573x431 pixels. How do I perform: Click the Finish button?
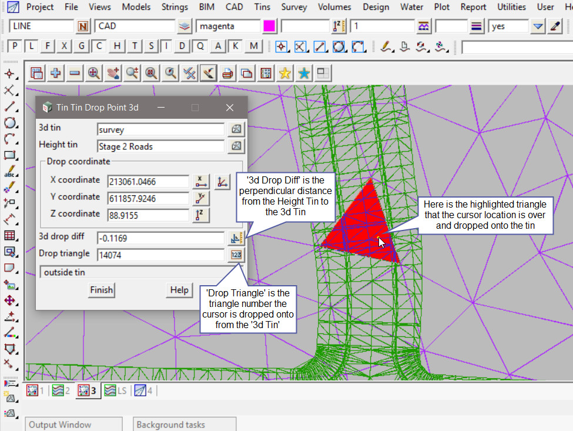click(x=101, y=290)
